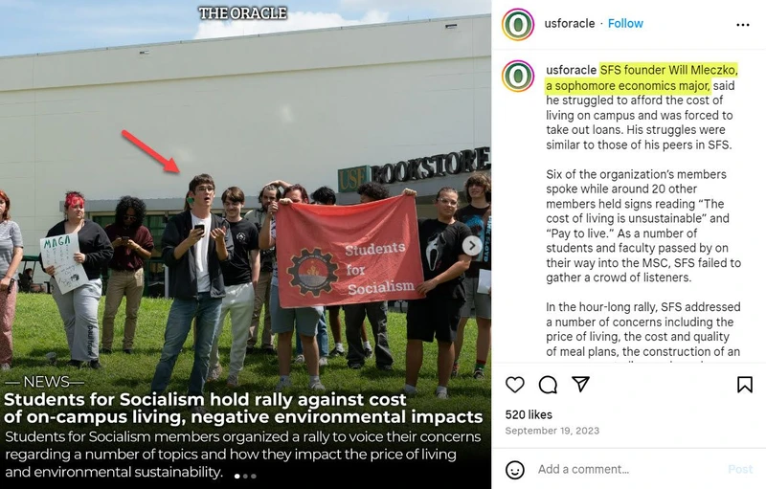Select the first carousel dot indicator

[237, 476]
